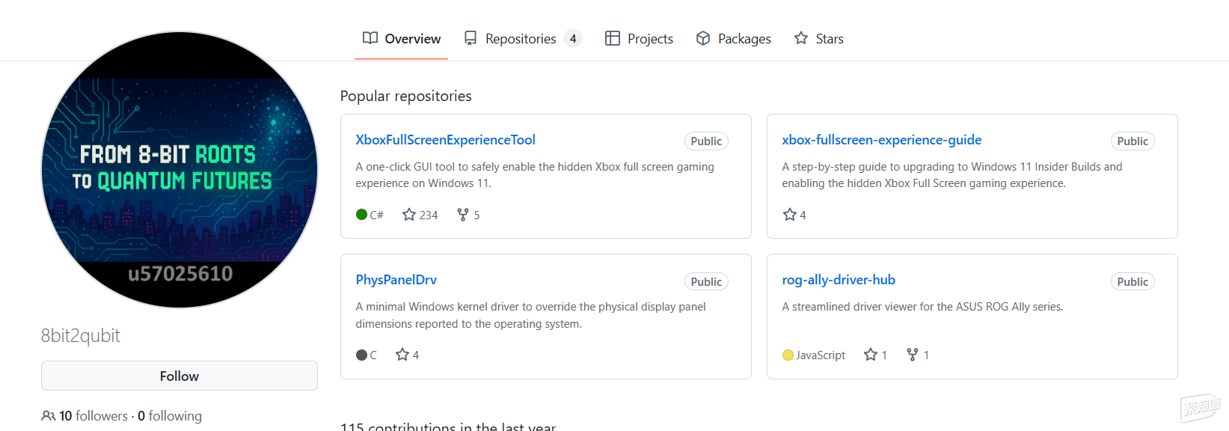1229x431 pixels.
Task: Open the Overview tab
Action: coord(402,38)
